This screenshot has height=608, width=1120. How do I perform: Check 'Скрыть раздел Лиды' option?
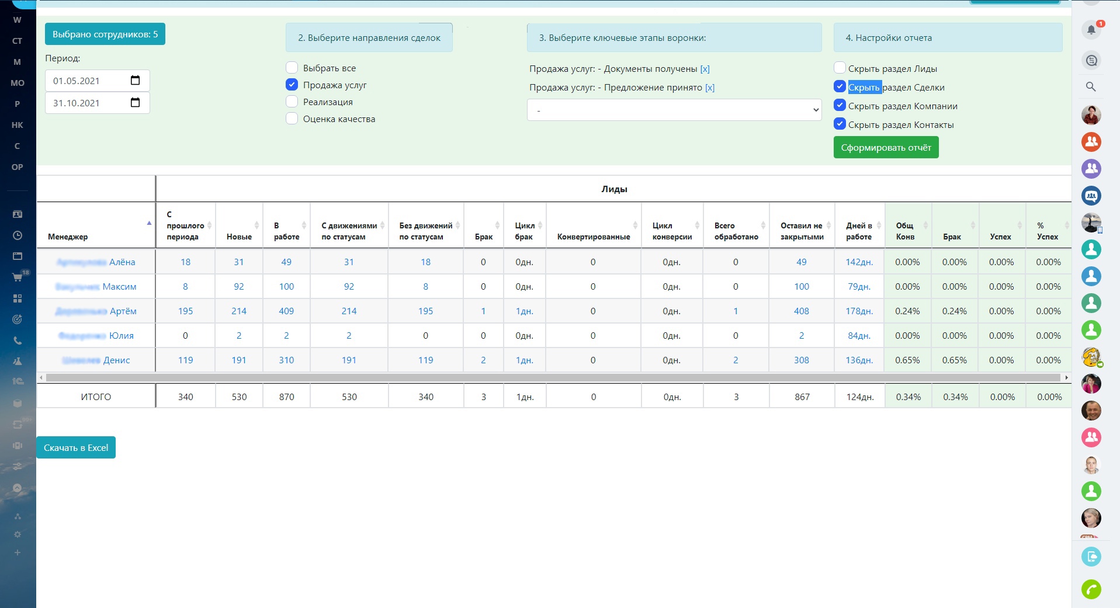[x=840, y=68]
